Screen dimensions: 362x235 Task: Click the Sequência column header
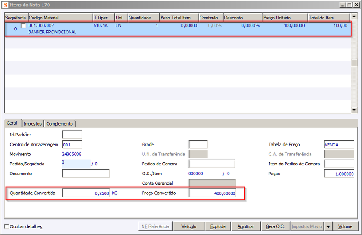pos(16,18)
